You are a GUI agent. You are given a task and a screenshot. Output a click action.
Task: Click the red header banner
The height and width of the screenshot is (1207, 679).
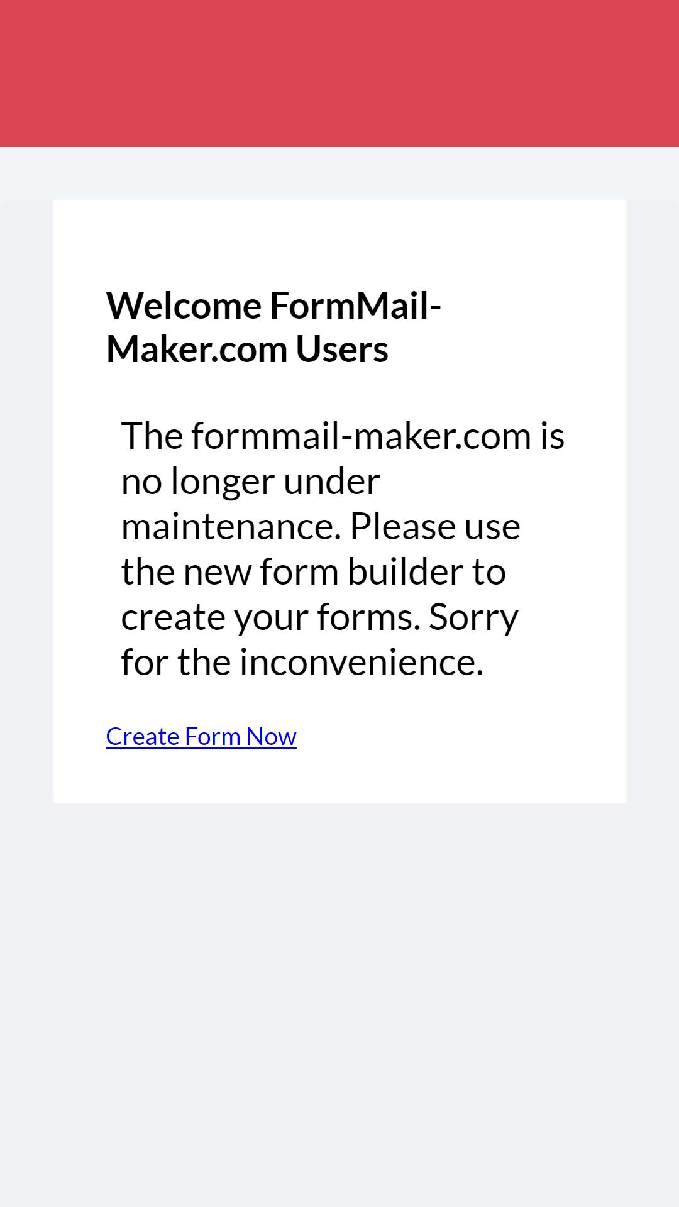tap(339, 74)
